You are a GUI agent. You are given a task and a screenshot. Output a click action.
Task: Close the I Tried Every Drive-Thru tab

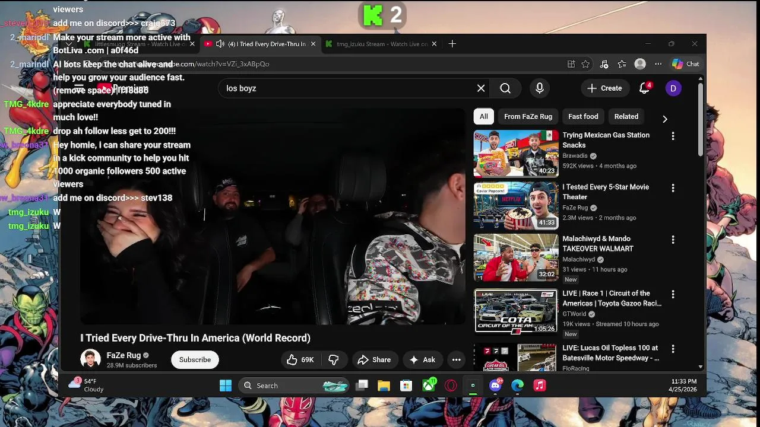(x=313, y=44)
